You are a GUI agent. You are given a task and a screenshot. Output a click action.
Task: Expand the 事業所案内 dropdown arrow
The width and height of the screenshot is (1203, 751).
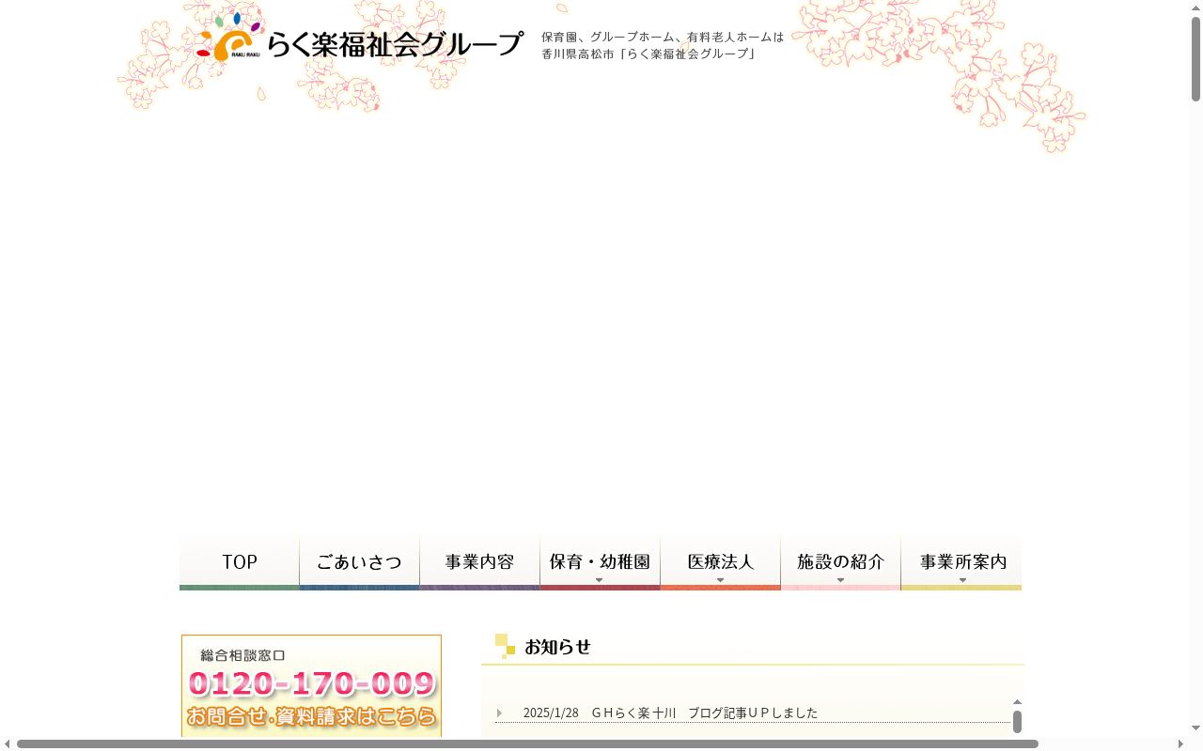click(x=962, y=580)
